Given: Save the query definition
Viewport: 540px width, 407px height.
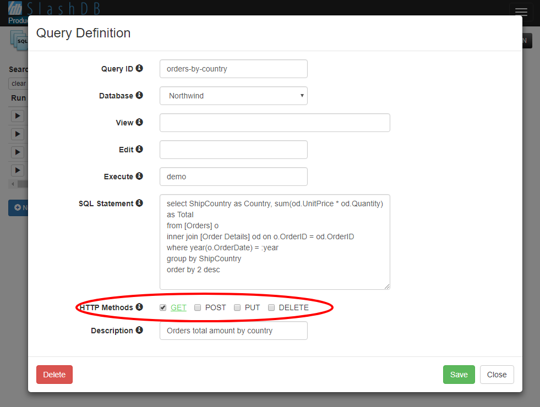Looking at the screenshot, I should coord(459,375).
